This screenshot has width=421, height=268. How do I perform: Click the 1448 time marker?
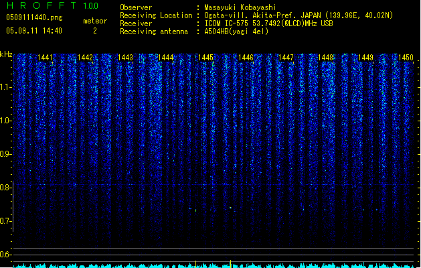(326, 58)
